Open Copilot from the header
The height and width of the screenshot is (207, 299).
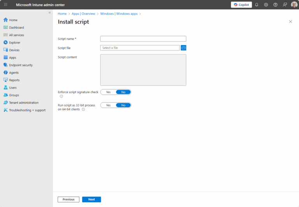coord(241,5)
